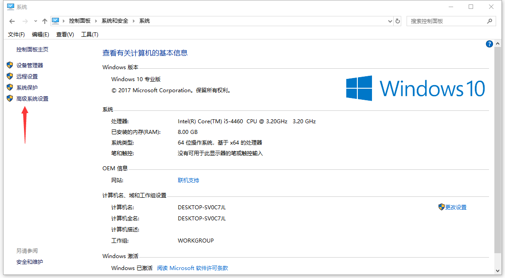The image size is (505, 278).
Task: Click 更改设置 link
Action: point(456,208)
